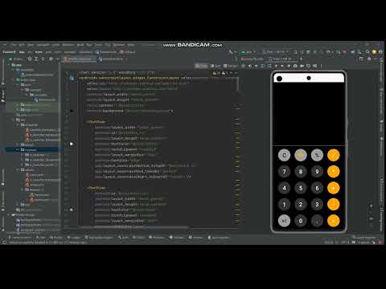Click the Search Everywhere magnifier icon

point(368,52)
